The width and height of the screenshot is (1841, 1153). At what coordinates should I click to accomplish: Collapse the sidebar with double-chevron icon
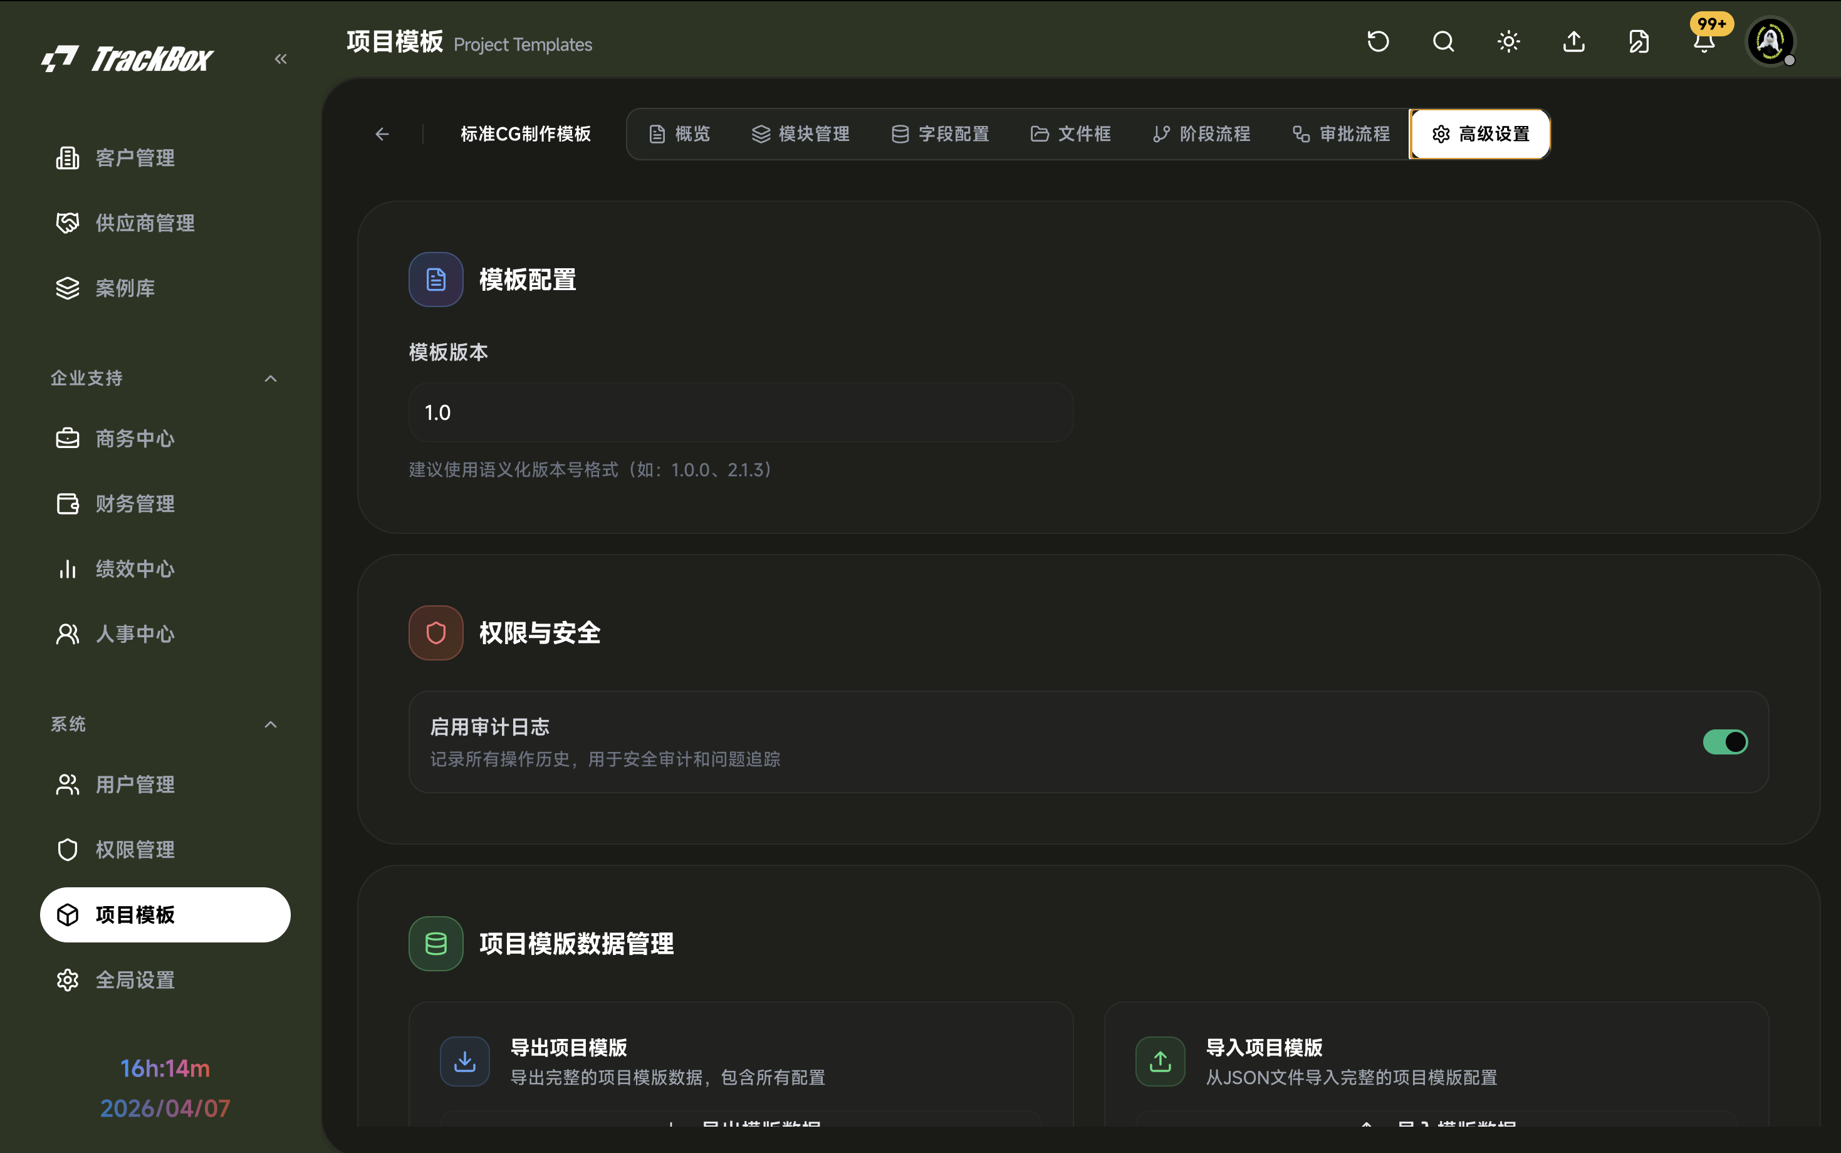[281, 59]
